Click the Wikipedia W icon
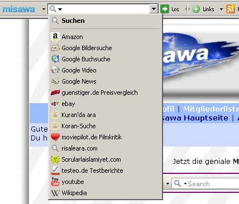 (x=55, y=193)
